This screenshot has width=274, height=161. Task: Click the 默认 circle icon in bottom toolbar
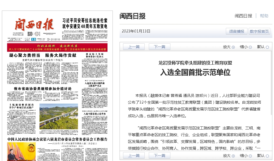tap(267, 156)
